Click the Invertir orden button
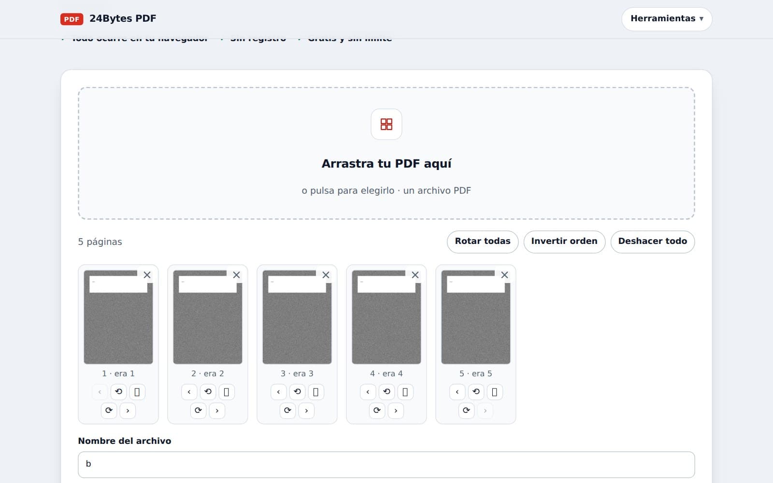The image size is (773, 483). [564, 241]
